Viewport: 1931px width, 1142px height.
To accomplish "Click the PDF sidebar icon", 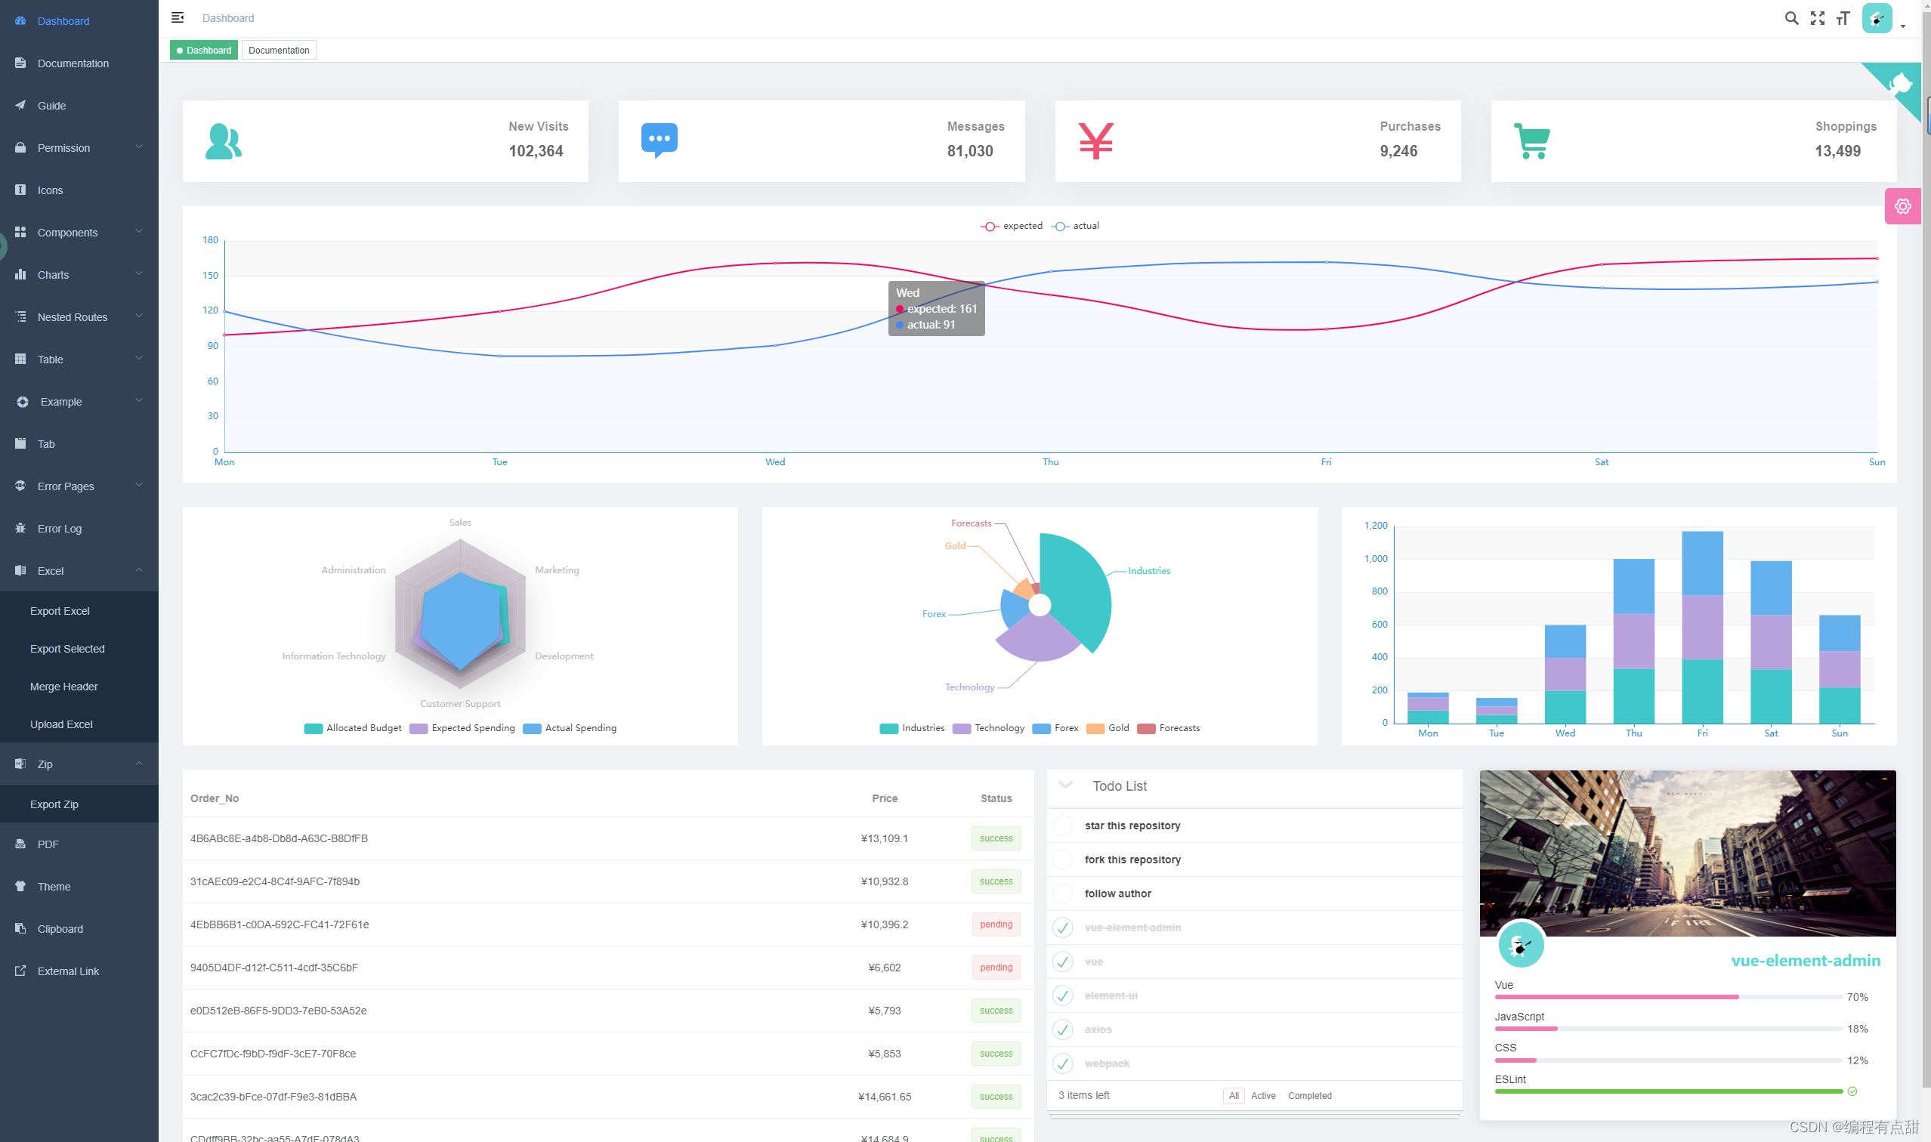I will [21, 844].
